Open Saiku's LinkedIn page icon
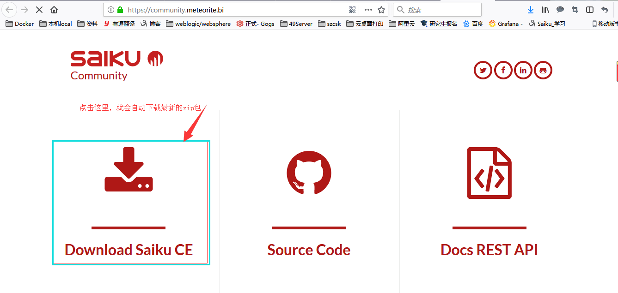Viewport: 618px width, 293px height. [523, 70]
